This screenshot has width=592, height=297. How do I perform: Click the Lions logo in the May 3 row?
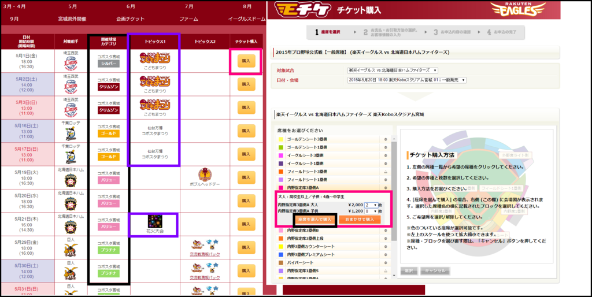pyautogui.click(x=71, y=110)
